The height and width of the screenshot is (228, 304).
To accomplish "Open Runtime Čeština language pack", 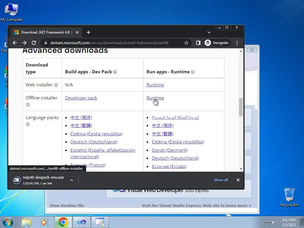I will (178, 142).
